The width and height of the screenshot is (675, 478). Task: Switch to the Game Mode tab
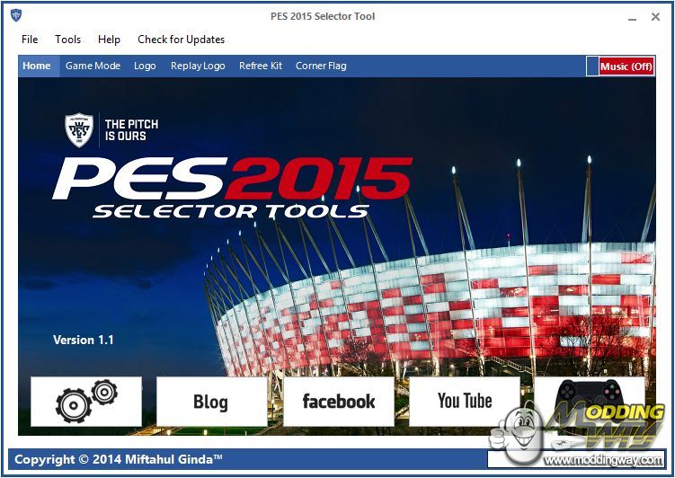[93, 66]
